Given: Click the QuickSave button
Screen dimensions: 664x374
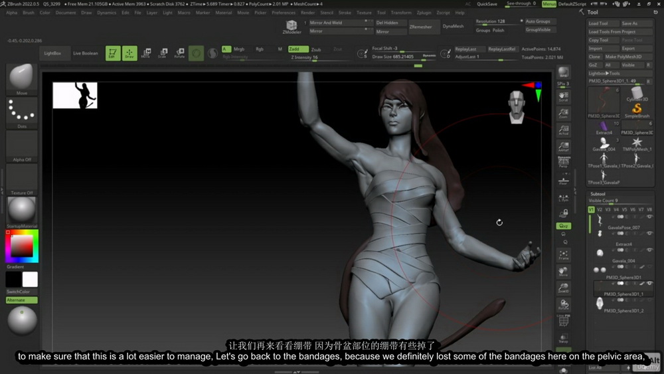Looking at the screenshot, I should pos(487,4).
